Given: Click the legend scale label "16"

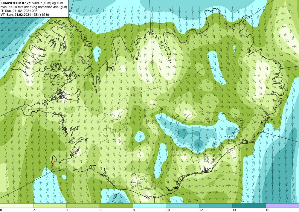Looking at the screenshot, I should pyautogui.click(x=267, y=210).
